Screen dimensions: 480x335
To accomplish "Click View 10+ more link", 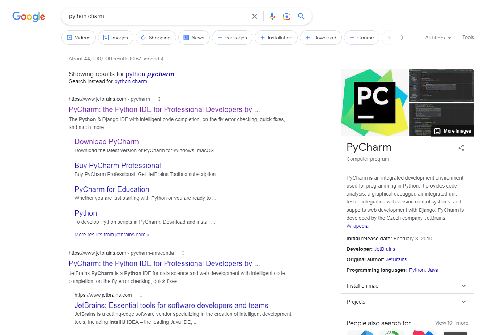I will click(x=451, y=323).
